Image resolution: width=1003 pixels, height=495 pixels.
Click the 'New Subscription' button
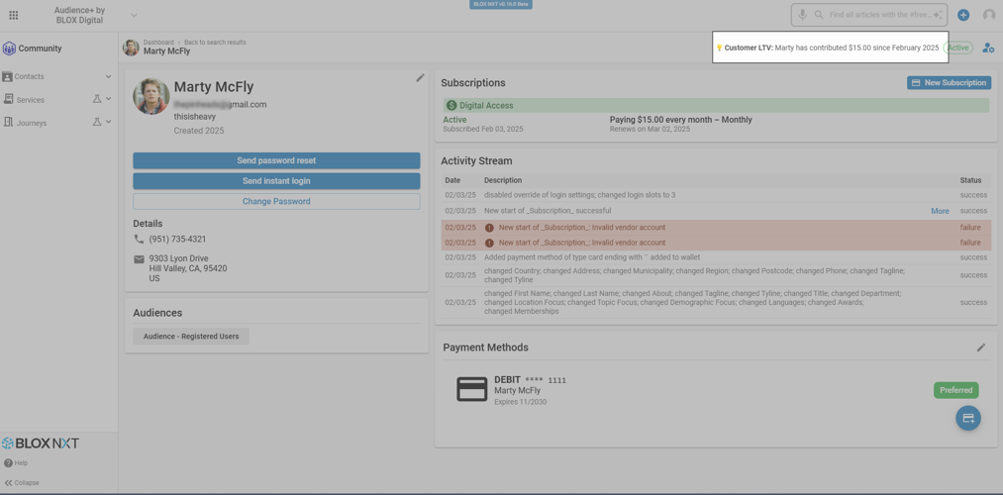[x=949, y=82]
